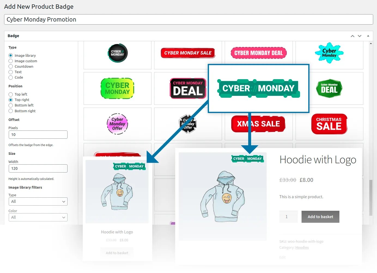
Task: Choose the neon green Cyber Monday badge
Action: pyautogui.click(x=117, y=88)
